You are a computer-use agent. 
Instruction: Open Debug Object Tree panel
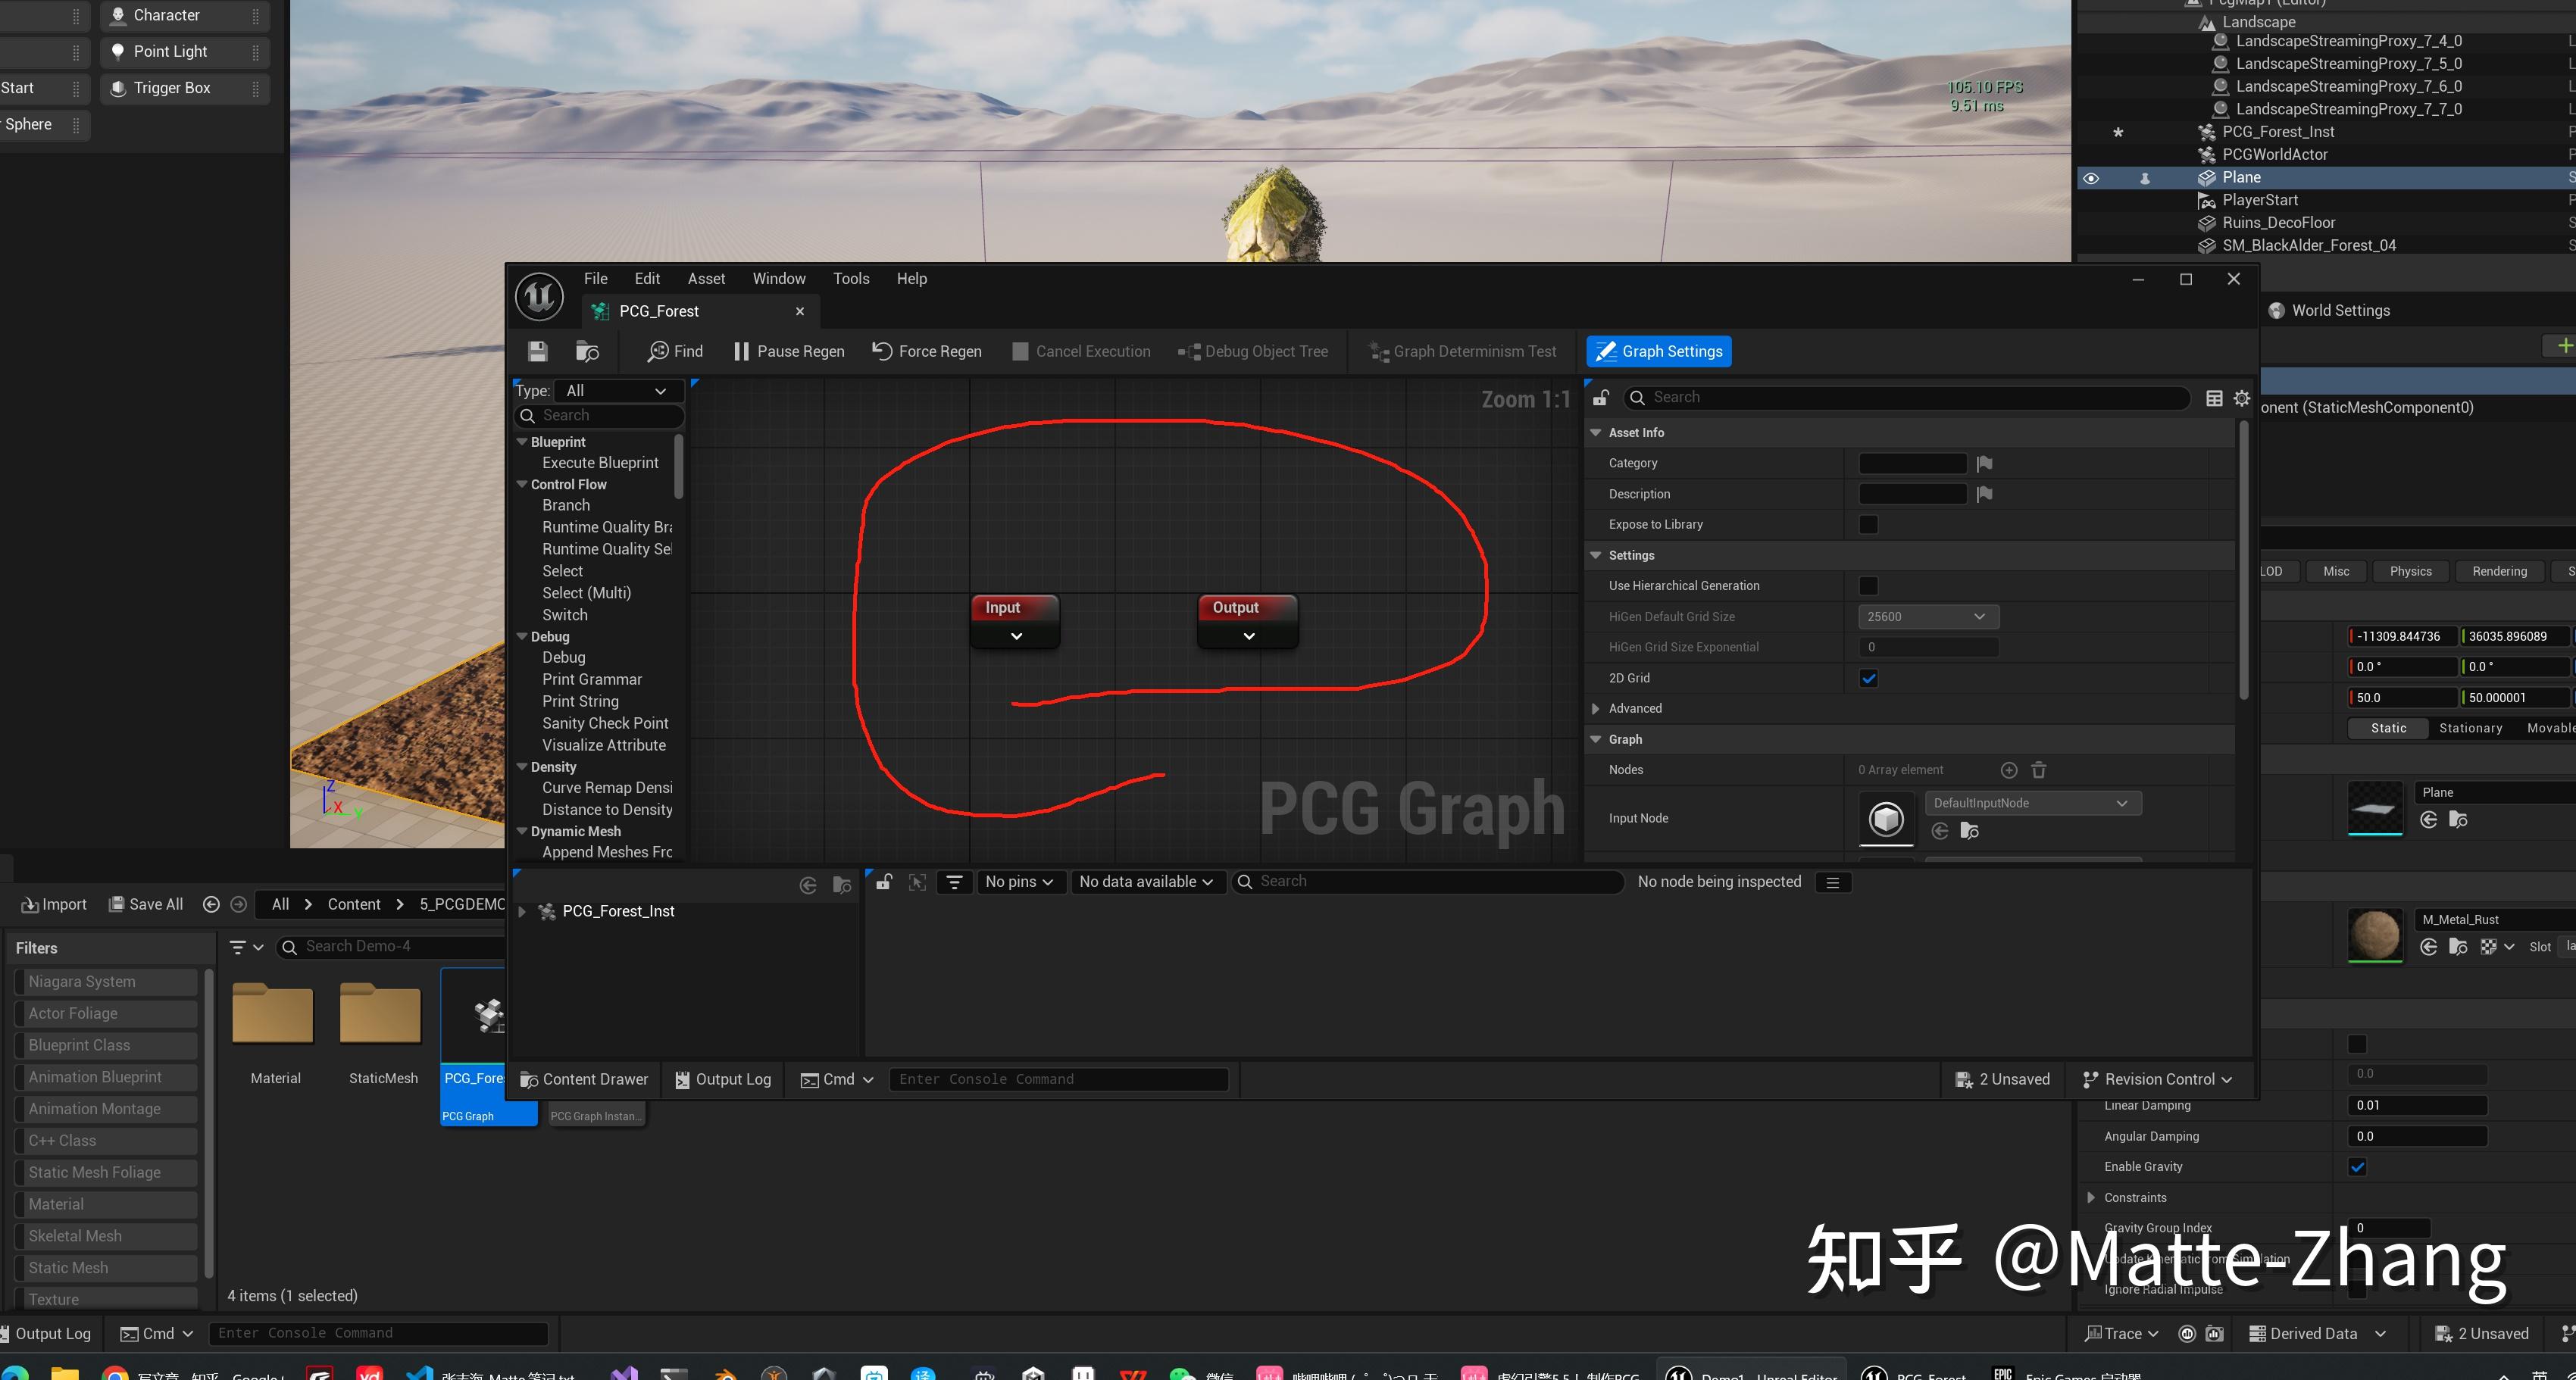click(x=1253, y=351)
